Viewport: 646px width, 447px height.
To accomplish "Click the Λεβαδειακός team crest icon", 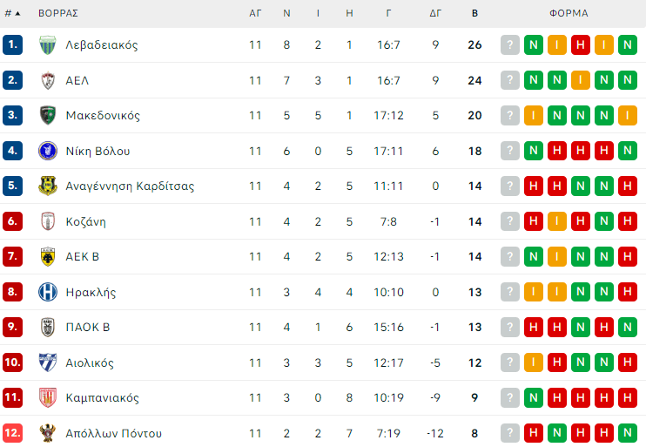I will [48, 45].
